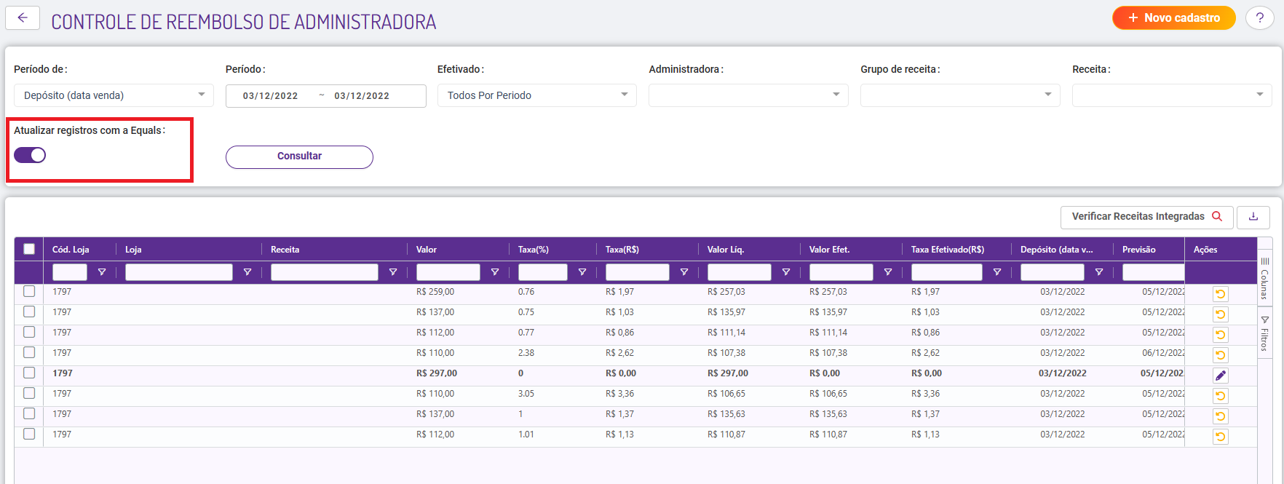The height and width of the screenshot is (484, 1284).
Task: Open the Efetivado dropdown
Action: pos(537,95)
